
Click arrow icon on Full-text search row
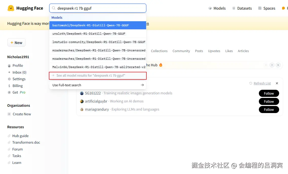tap(142, 85)
